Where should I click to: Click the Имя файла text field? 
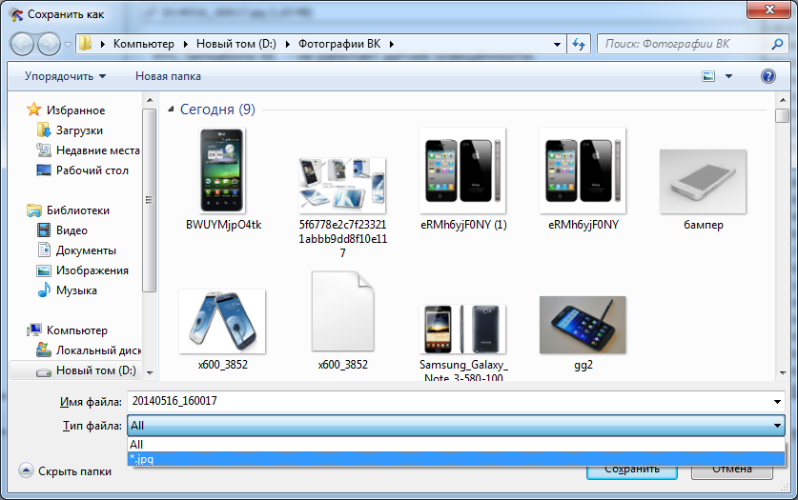click(x=448, y=402)
